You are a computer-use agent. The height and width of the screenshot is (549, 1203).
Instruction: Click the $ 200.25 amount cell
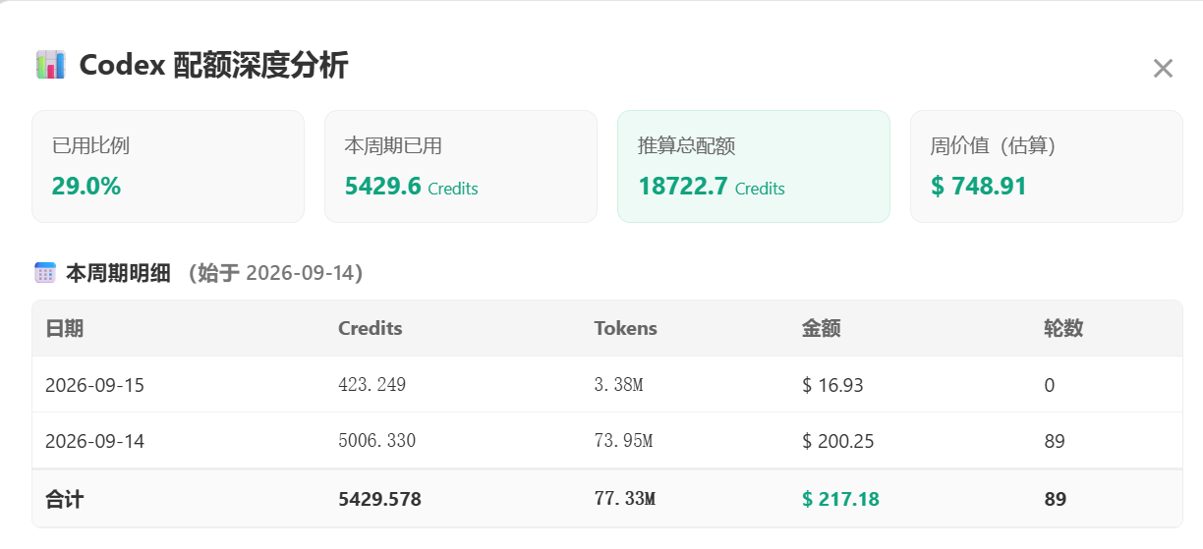(838, 441)
